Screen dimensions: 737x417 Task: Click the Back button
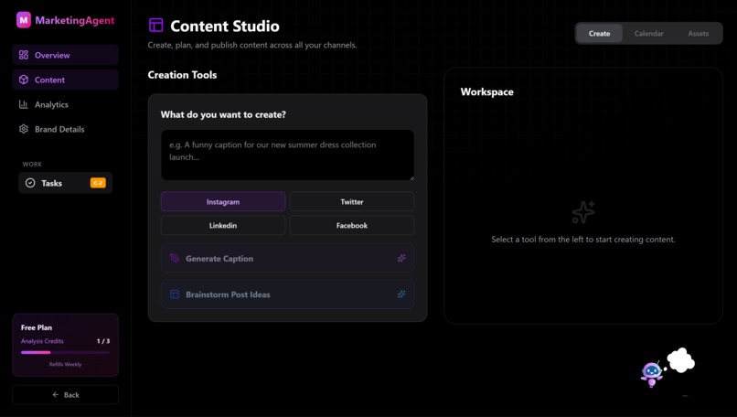tap(65, 394)
